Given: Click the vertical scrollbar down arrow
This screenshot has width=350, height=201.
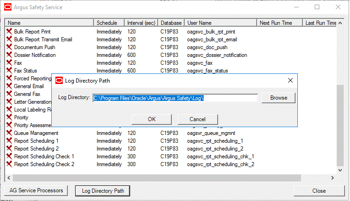Looking at the screenshot, I should 340,170.
